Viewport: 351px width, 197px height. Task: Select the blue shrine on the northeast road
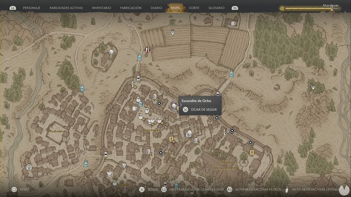(231, 73)
